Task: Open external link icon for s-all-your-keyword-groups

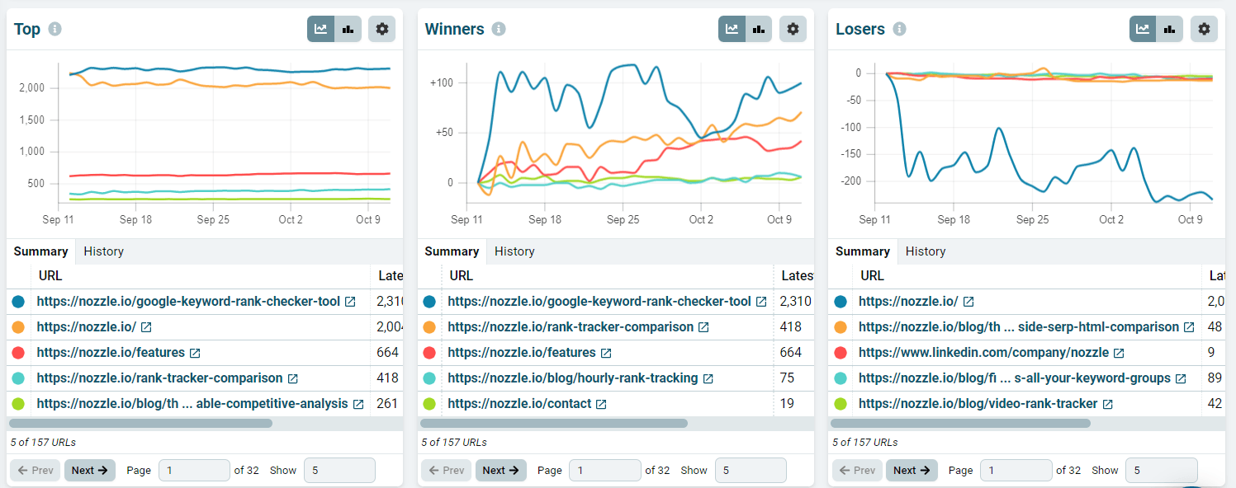Action: [1181, 378]
